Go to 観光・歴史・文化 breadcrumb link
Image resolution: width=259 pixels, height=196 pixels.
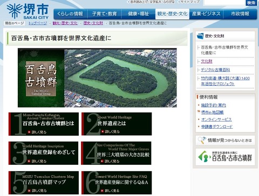[65, 23]
